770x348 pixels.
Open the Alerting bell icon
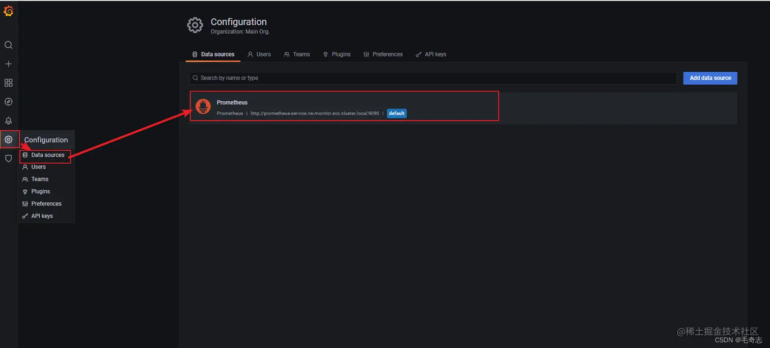click(9, 121)
